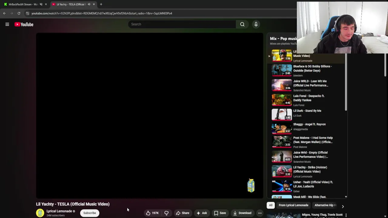Screen dimensions: 388x218
Task: Download the video
Action: click(242, 213)
